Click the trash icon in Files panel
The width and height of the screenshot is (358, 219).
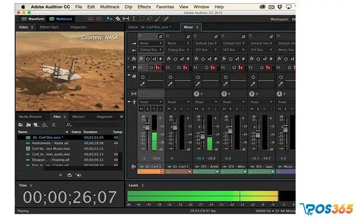(x=53, y=125)
